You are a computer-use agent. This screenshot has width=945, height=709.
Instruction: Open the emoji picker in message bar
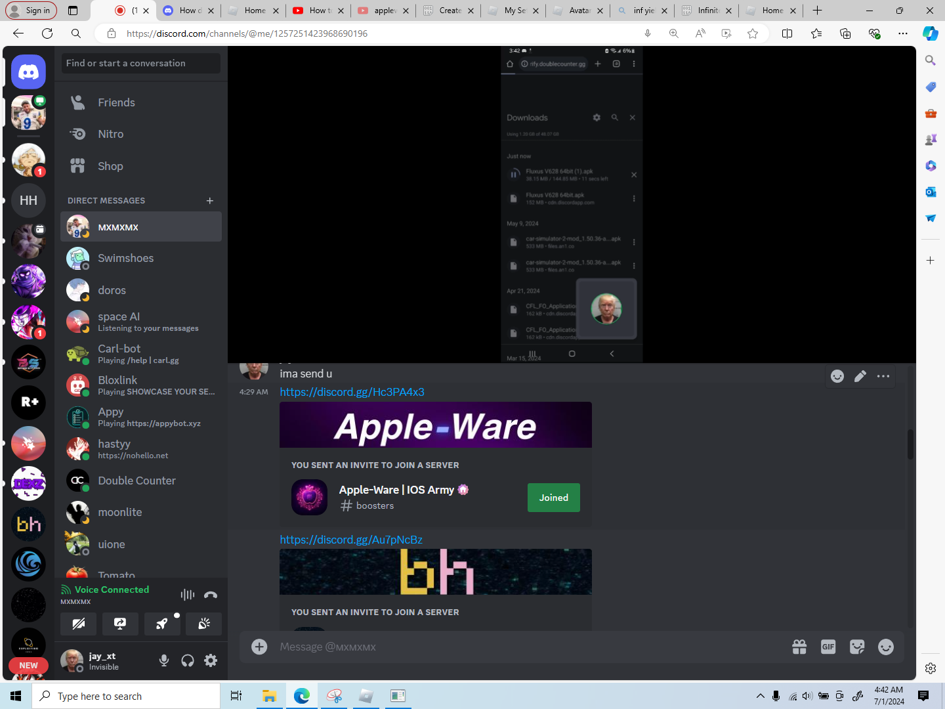tap(886, 647)
